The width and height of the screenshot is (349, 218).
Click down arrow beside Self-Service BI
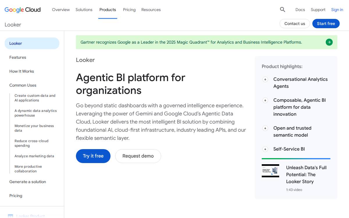click(x=265, y=149)
